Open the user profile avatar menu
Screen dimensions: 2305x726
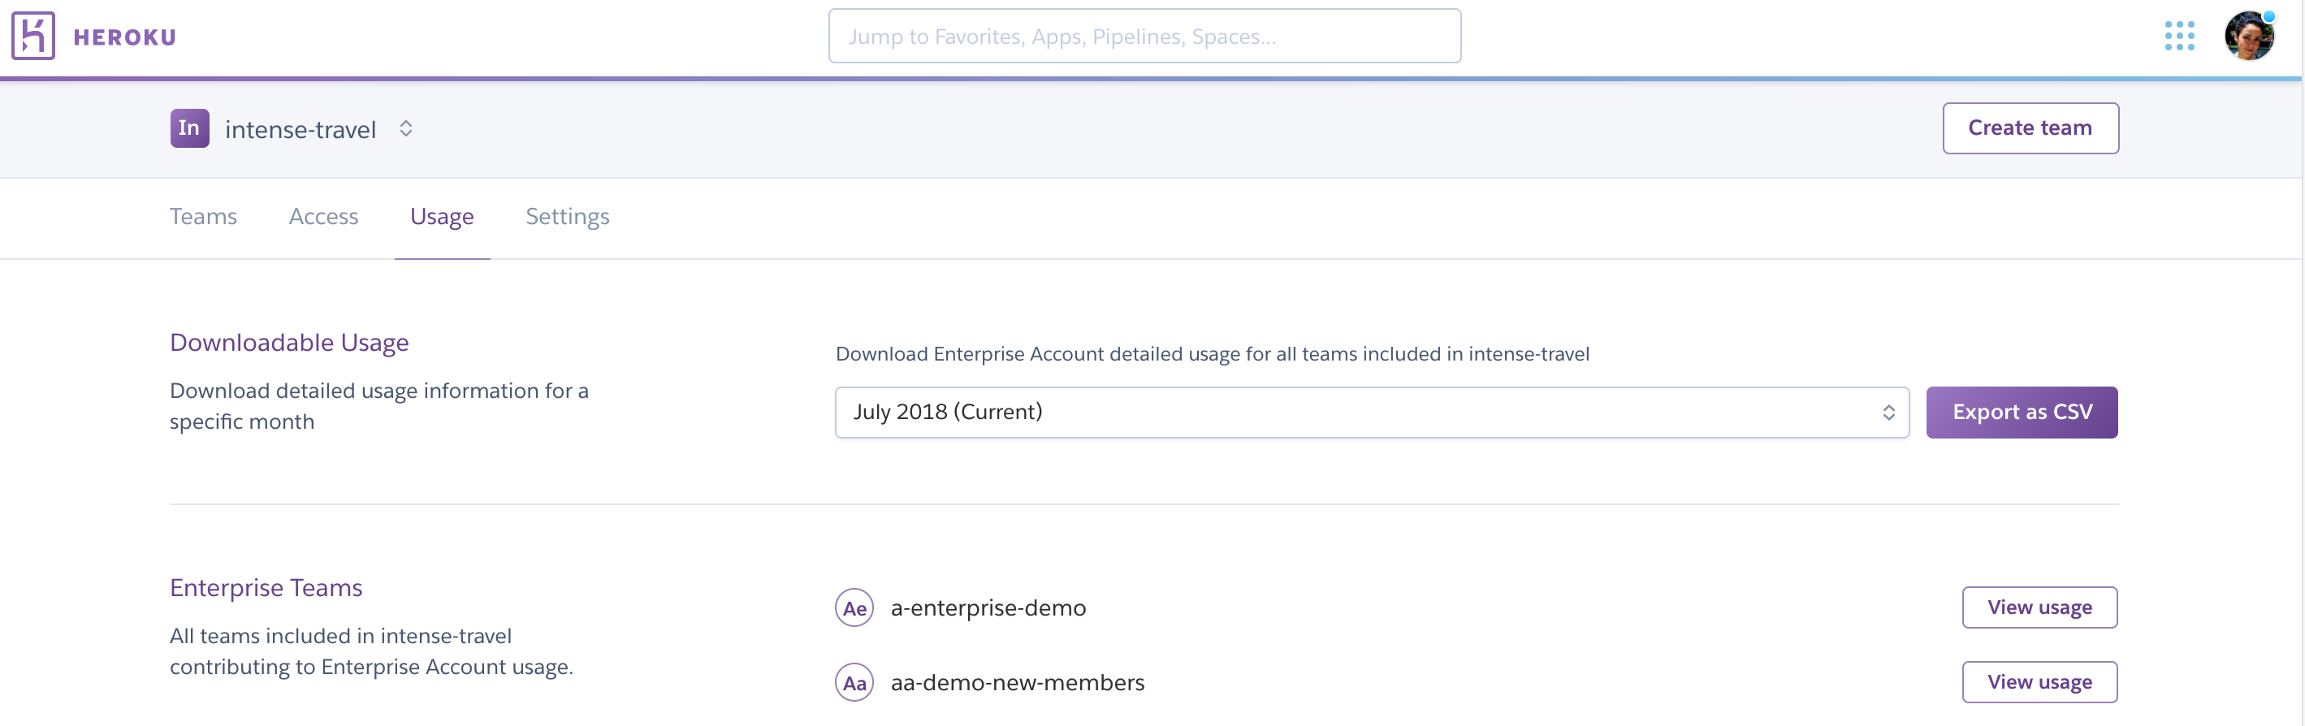[x=2250, y=36]
